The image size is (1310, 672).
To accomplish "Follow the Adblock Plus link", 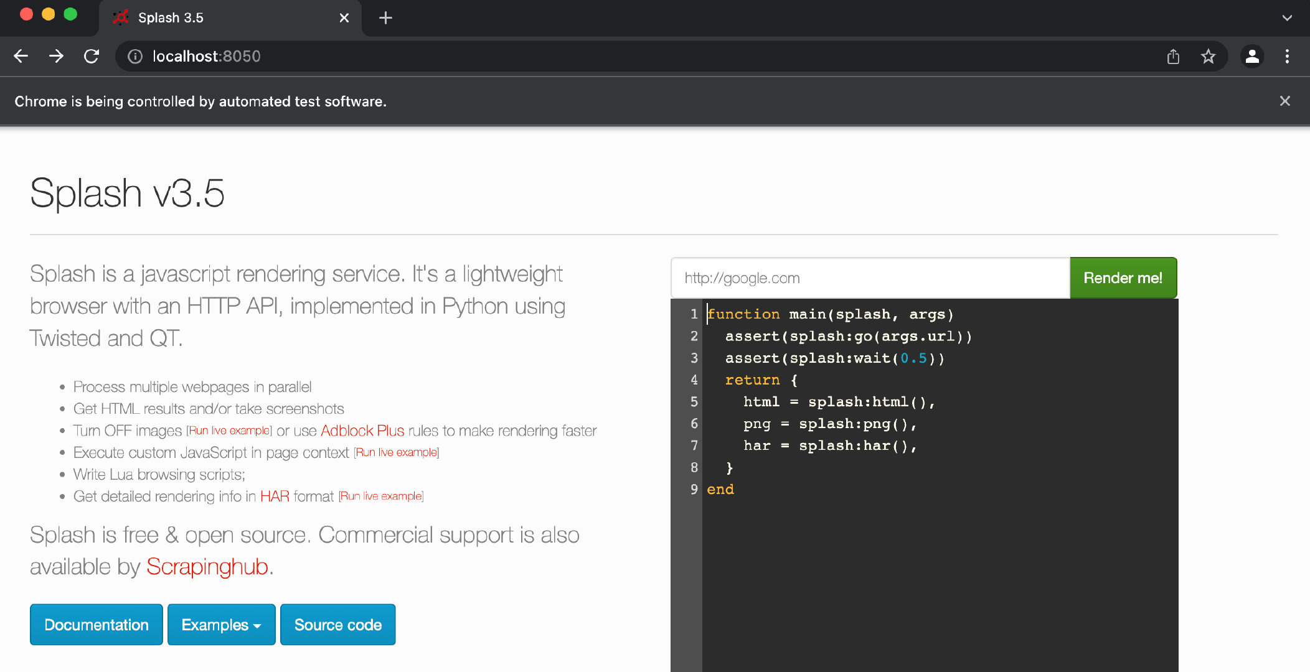I will tap(362, 431).
